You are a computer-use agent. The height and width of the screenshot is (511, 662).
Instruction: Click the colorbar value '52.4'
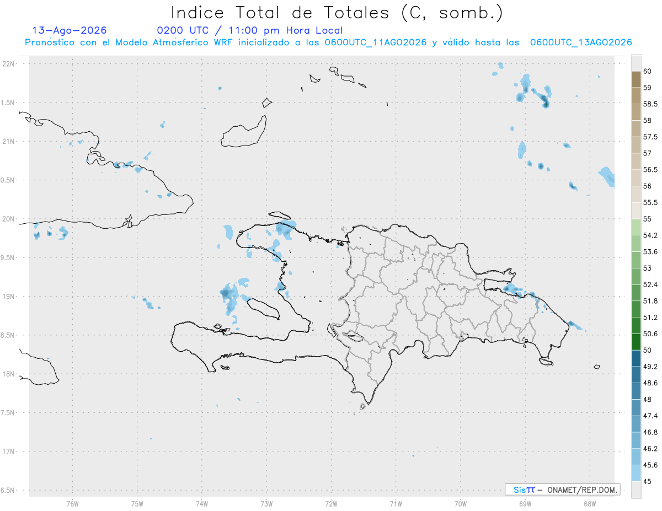click(x=650, y=284)
